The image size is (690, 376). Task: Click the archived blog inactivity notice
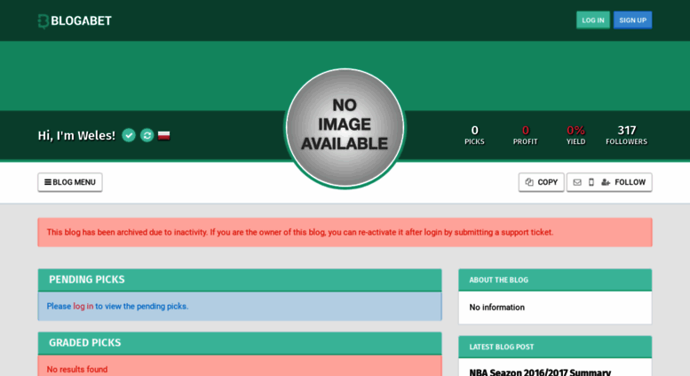pyautogui.click(x=345, y=232)
